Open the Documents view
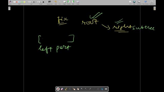164x92 pixels. pyautogui.click(x=139, y=2)
